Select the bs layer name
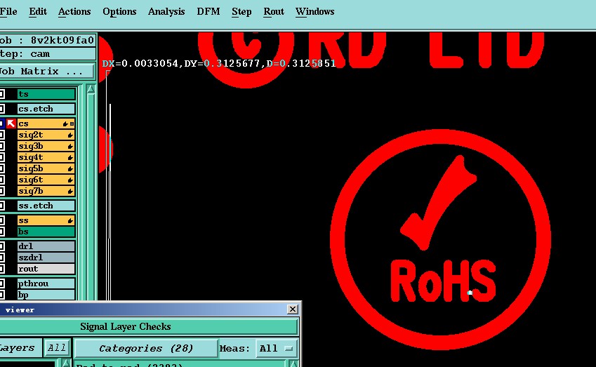Image resolution: width=596 pixels, height=367 pixels. [x=46, y=232]
